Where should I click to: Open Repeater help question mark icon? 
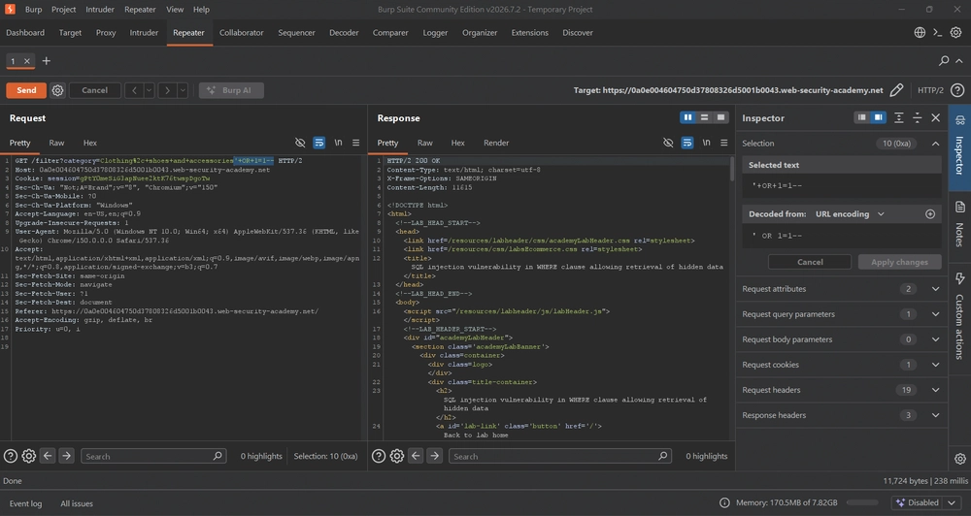957,90
